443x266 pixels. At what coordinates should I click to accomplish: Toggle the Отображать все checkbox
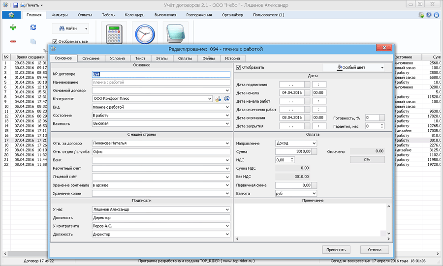coord(55,42)
